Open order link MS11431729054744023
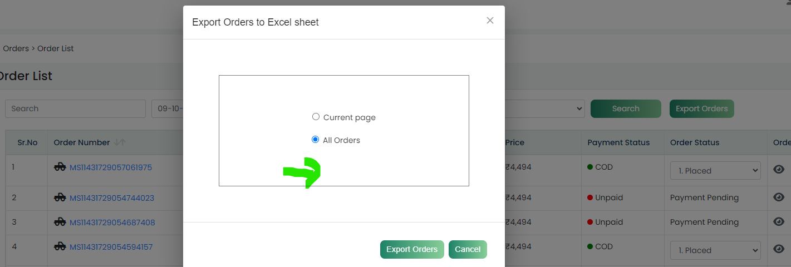The image size is (791, 267). coord(112,197)
